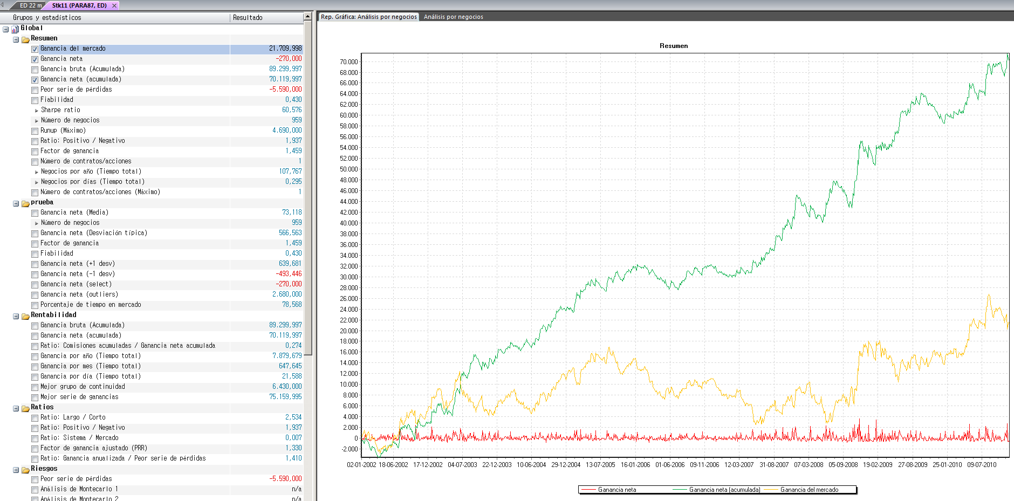Select the Número de contratos/acciones row label
The image size is (1014, 501).
point(86,161)
